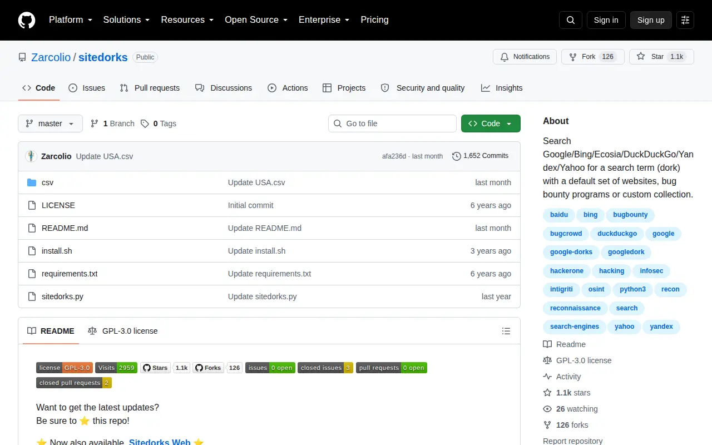Expand the Enterprise menu
Screen dimensions: 712x445
[324, 20]
